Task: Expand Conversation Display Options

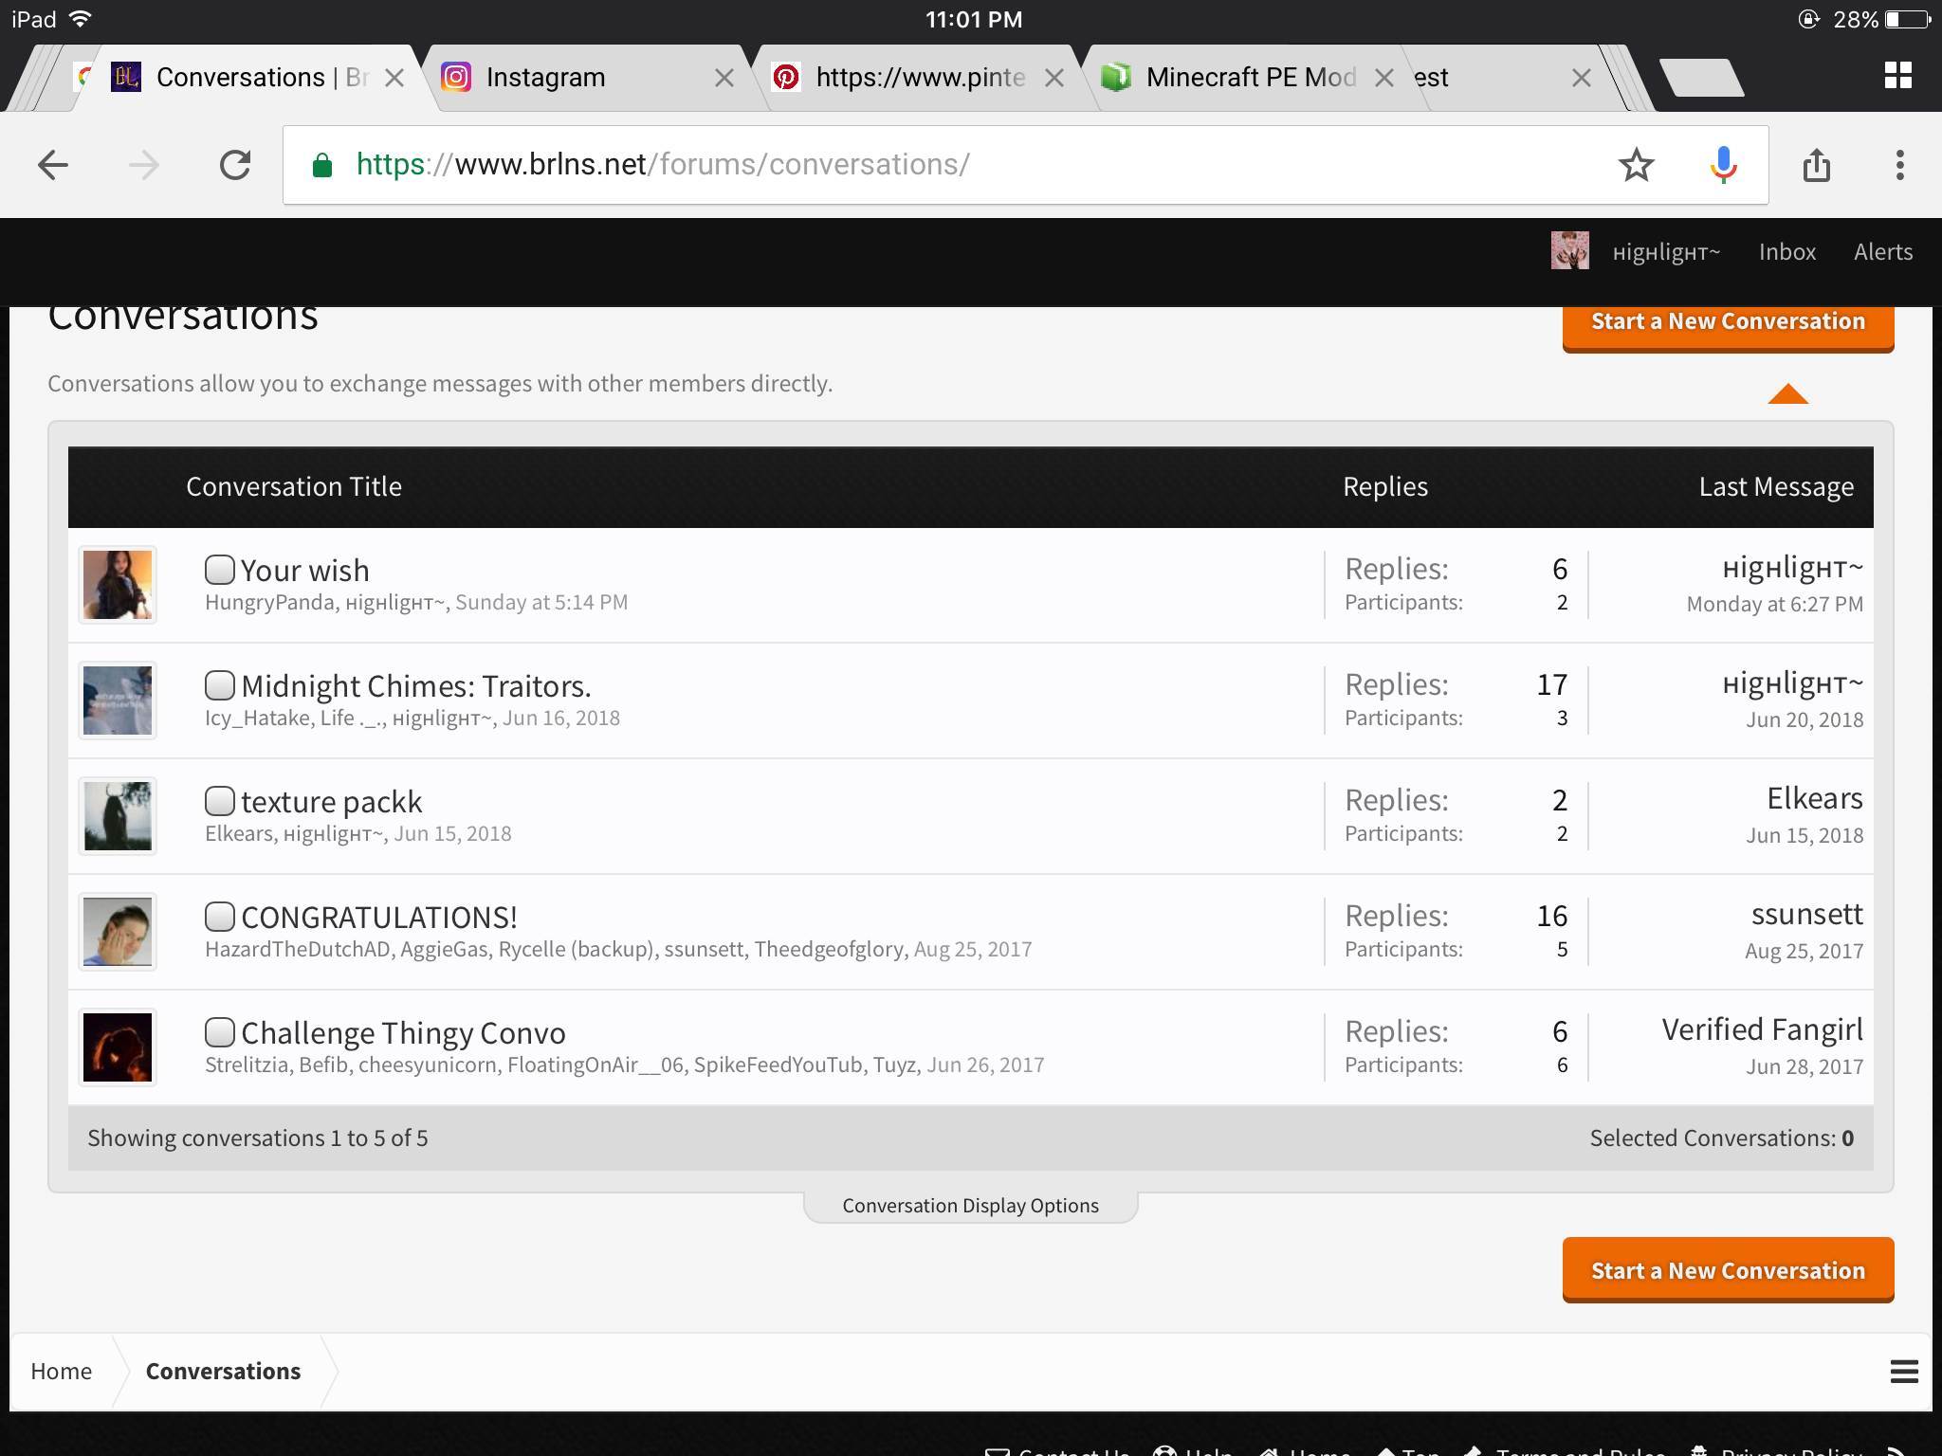Action: click(x=970, y=1206)
